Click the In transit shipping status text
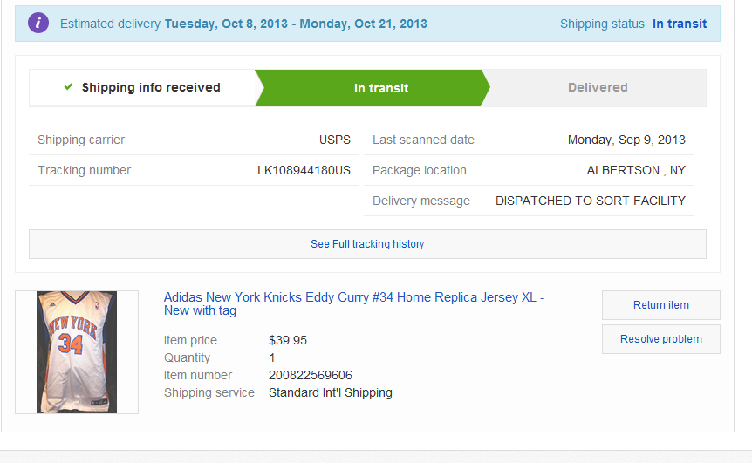The image size is (752, 463). tap(680, 24)
